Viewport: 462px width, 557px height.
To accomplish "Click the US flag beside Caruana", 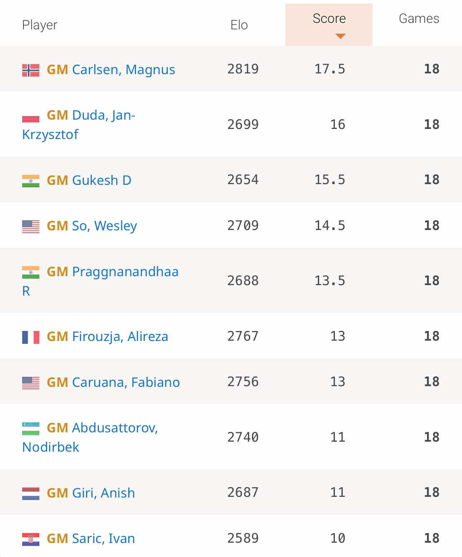I will point(31,383).
